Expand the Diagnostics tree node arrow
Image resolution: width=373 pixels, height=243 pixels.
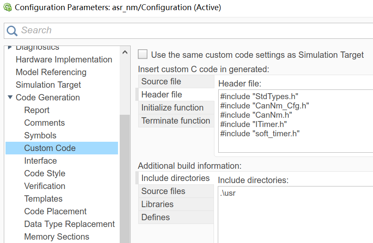[x=10, y=47]
